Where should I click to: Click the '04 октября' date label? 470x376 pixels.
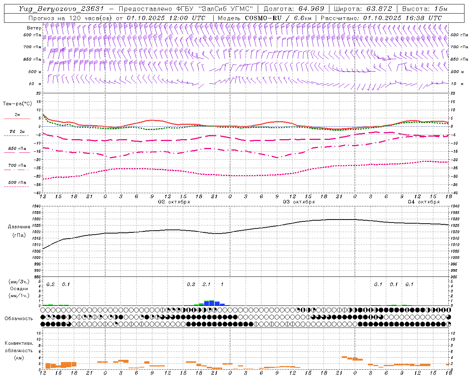tap(424, 202)
